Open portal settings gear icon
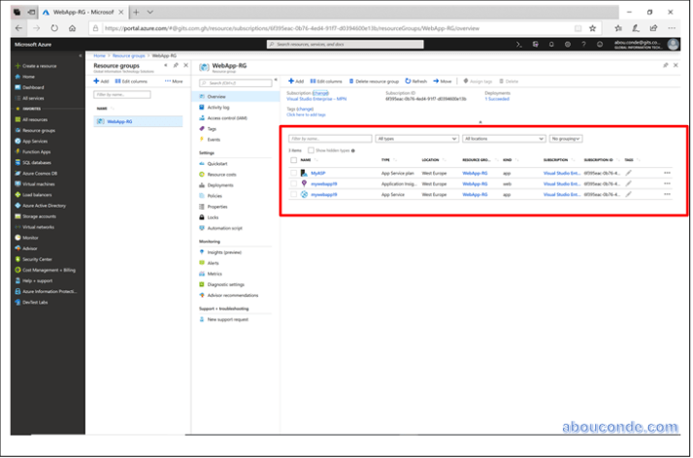This screenshot has height=458, width=693. pos(569,44)
